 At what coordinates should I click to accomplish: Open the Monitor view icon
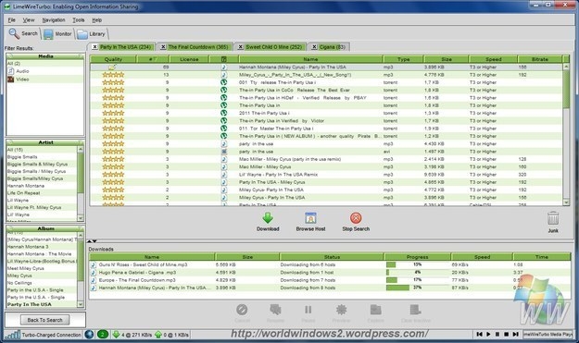(48, 34)
